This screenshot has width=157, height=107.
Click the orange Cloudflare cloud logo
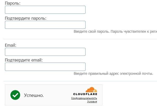click(x=91, y=90)
